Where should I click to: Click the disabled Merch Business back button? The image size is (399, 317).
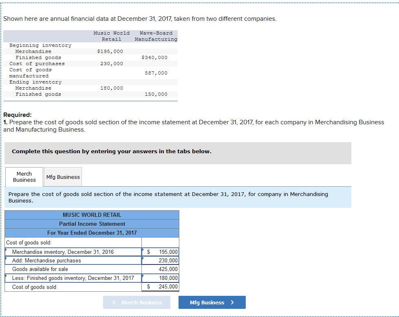137,302
